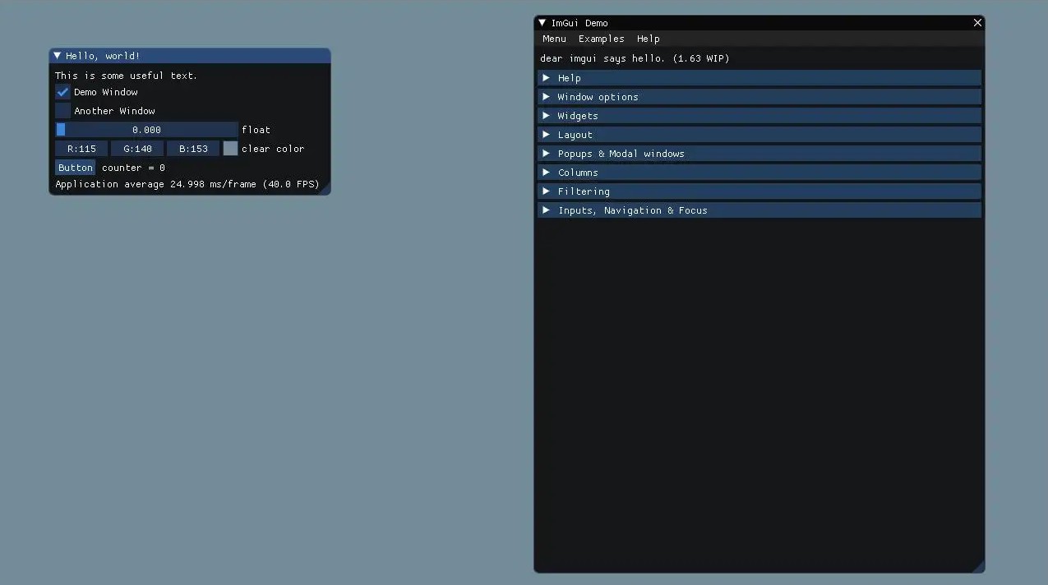
Task: Collapse the ImGui Demo window via its triangle
Action: click(x=542, y=23)
